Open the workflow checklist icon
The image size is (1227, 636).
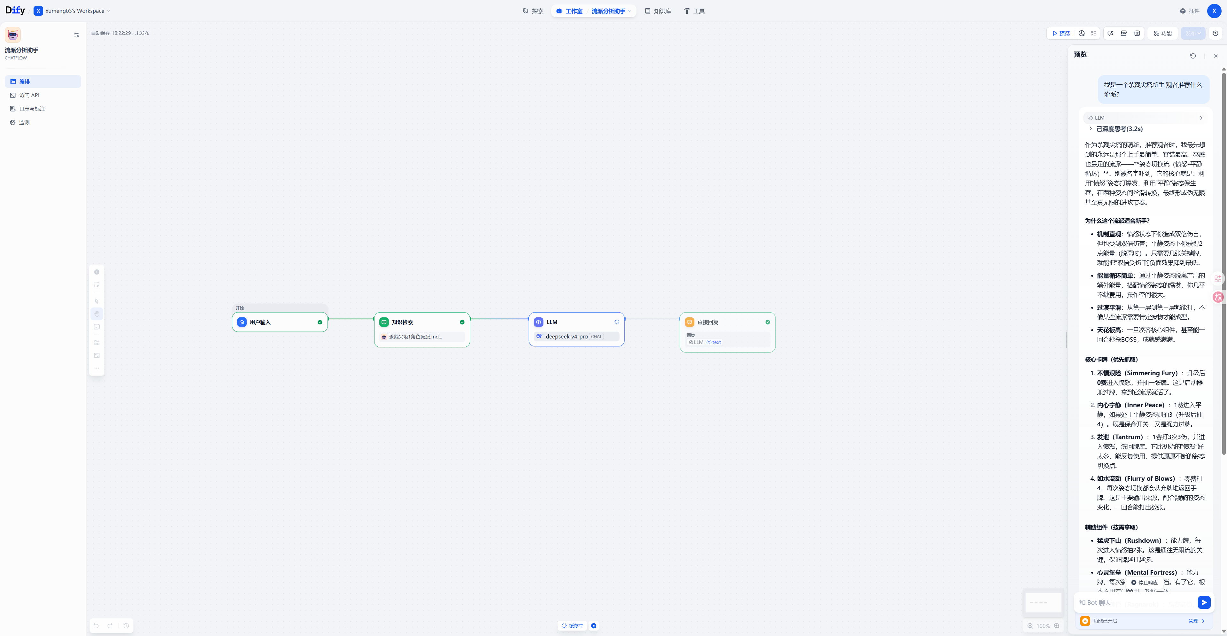(1094, 33)
